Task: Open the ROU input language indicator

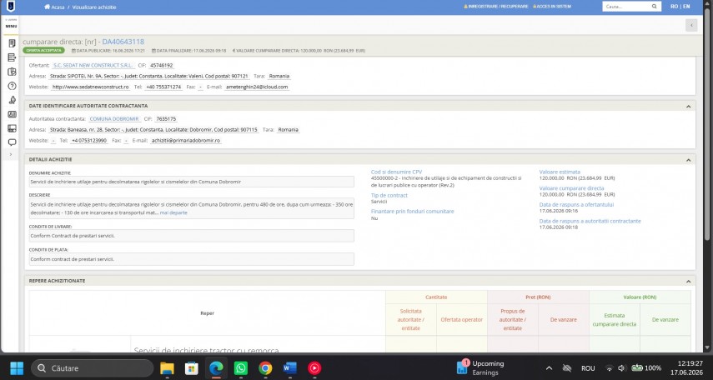Action: pos(588,368)
